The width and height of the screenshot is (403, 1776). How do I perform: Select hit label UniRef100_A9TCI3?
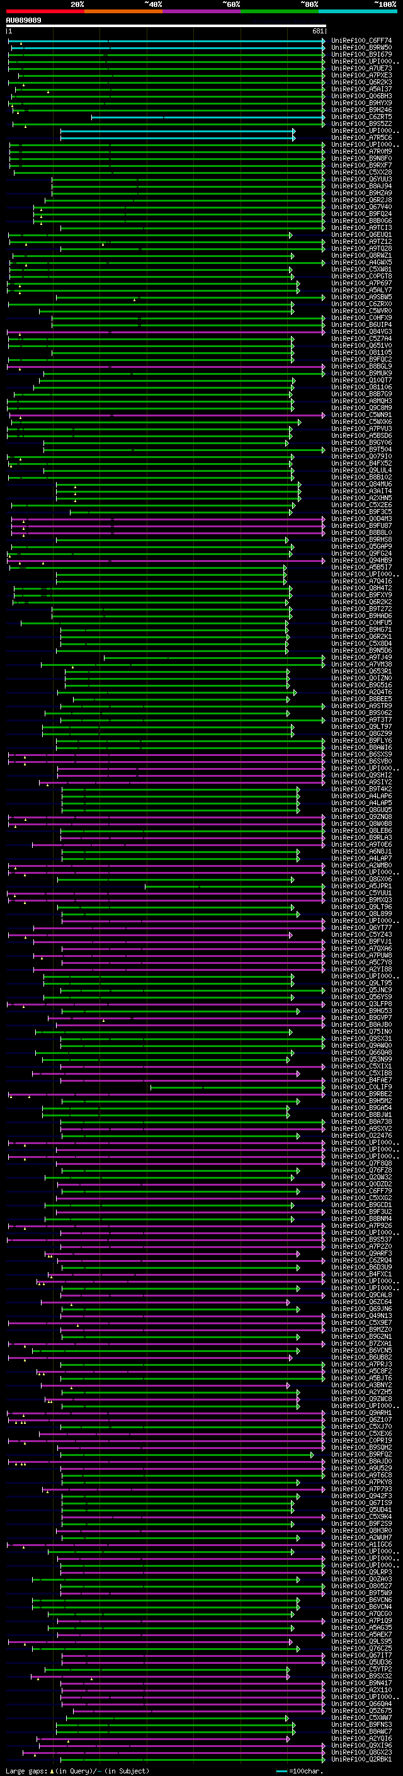(361, 228)
